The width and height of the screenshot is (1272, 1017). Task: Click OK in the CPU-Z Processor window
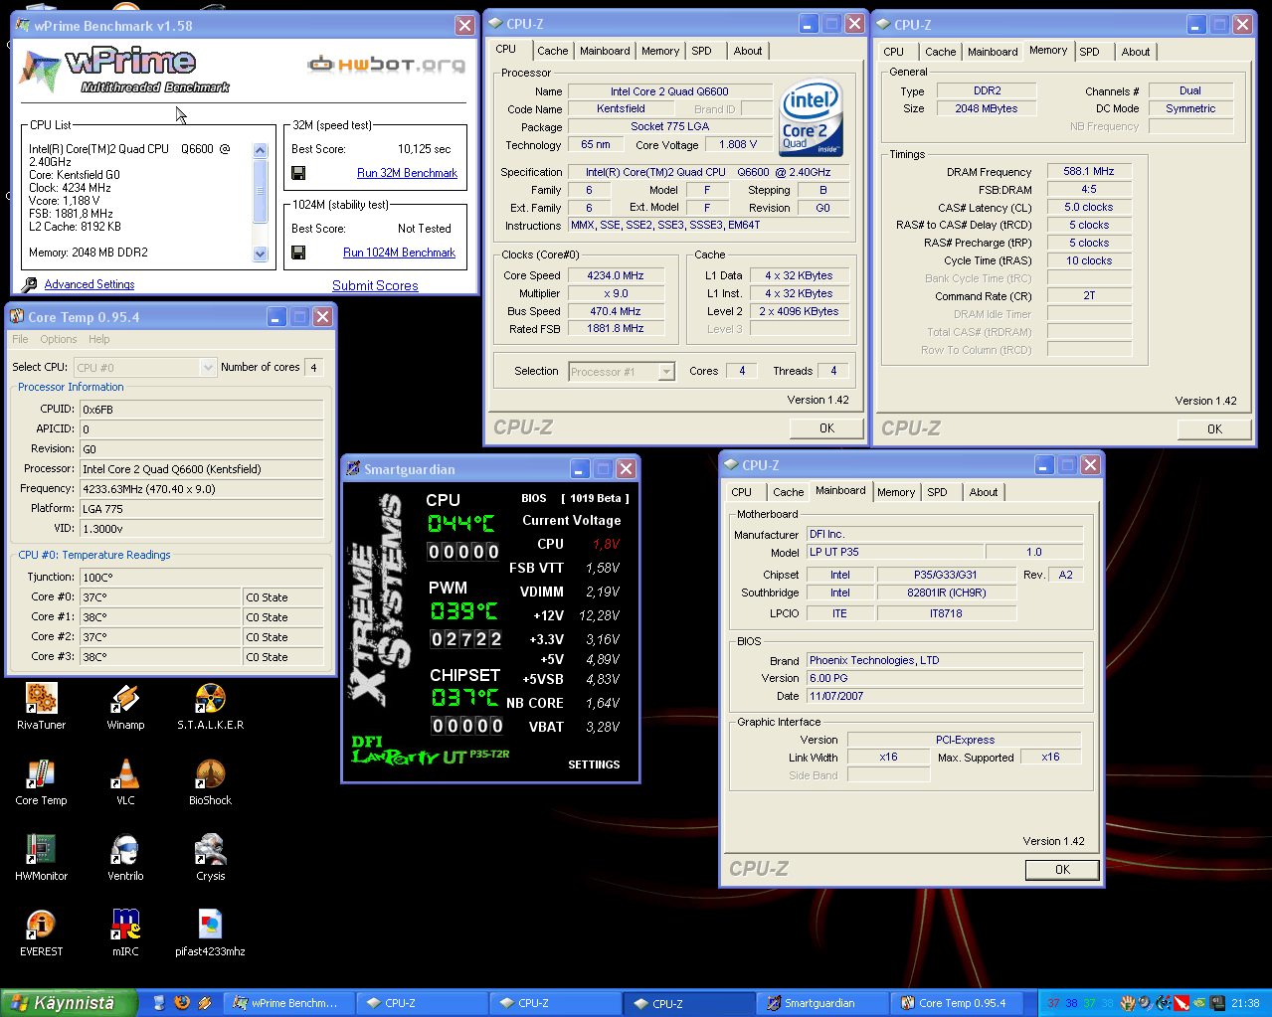pos(827,428)
